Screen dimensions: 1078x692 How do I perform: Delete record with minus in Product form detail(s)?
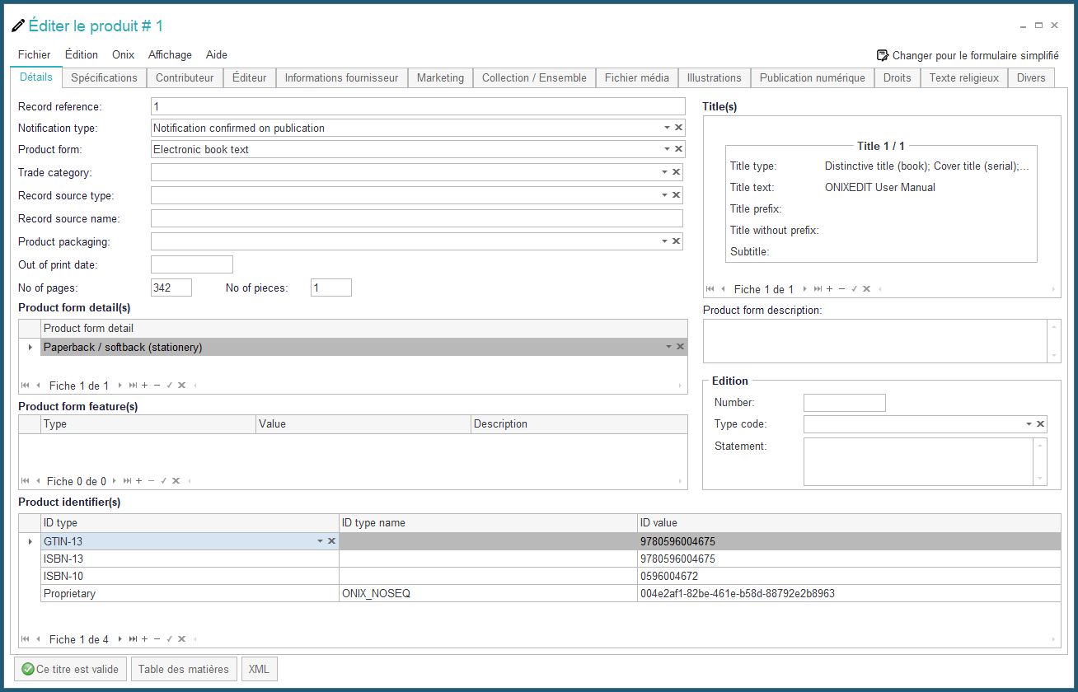coord(157,386)
